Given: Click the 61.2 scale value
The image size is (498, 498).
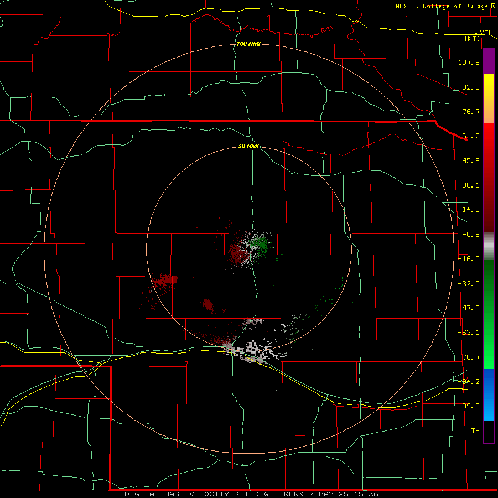Looking at the screenshot, I should [x=471, y=136].
